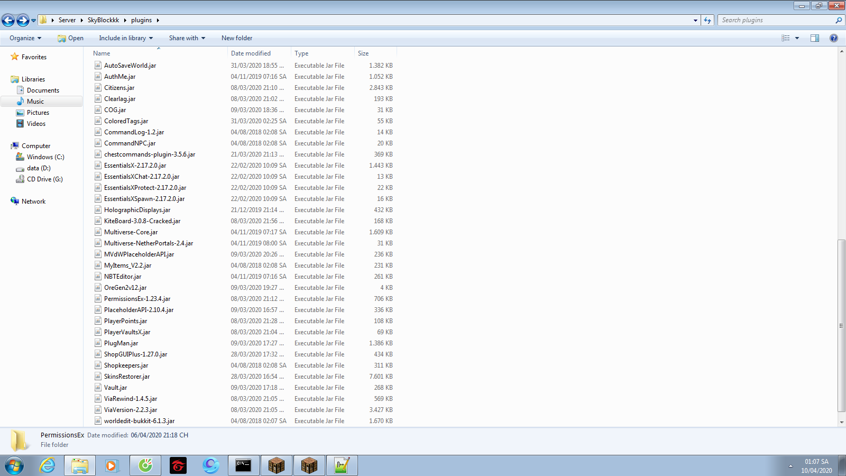Click the Change your view icon

point(786,38)
